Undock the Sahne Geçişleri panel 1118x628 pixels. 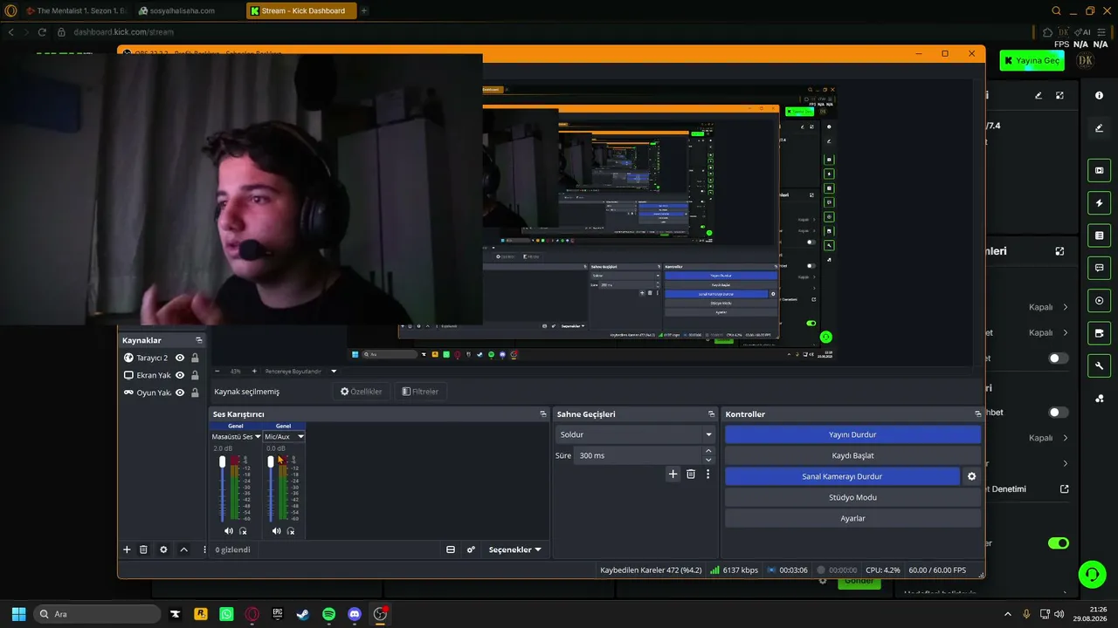click(711, 414)
